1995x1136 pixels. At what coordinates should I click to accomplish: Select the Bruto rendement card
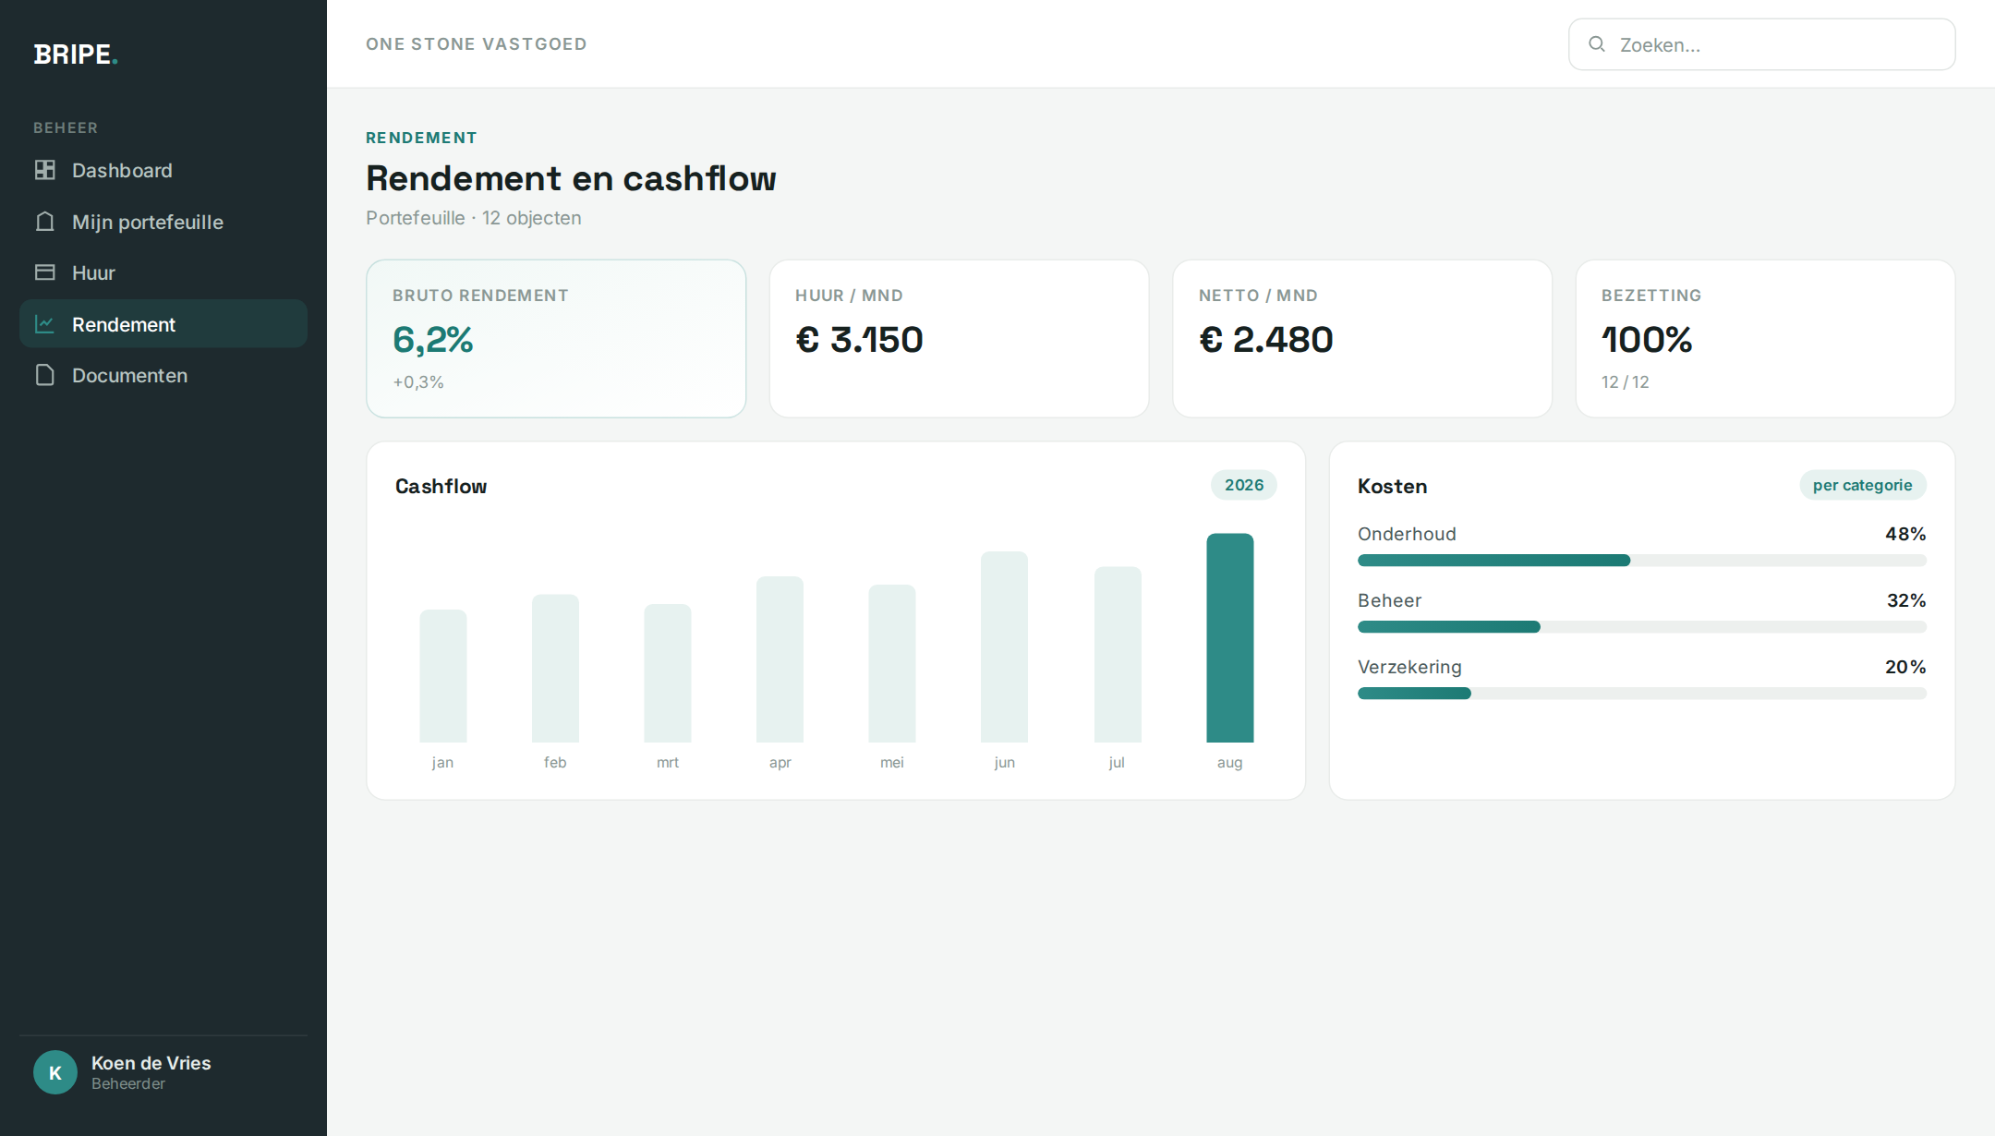(556, 338)
